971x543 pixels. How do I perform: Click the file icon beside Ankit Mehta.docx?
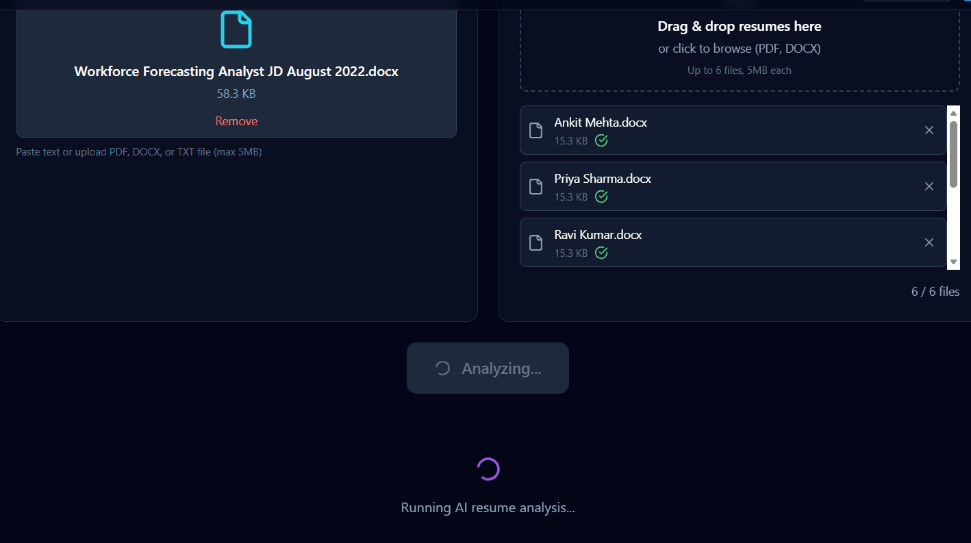(536, 130)
